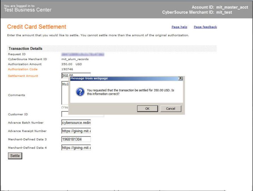Click the Transaction Details section header
Screen dimensions: 253x191
click(x=25, y=48)
